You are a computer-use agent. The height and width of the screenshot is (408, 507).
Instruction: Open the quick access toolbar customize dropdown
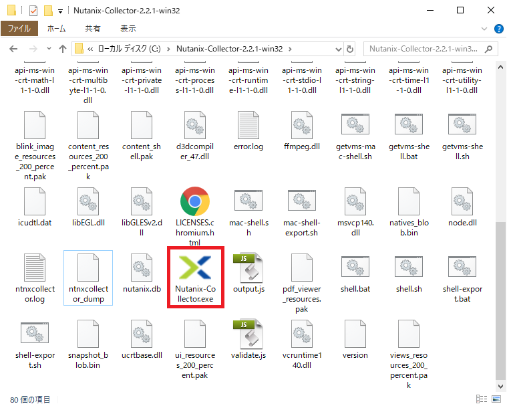coord(60,11)
